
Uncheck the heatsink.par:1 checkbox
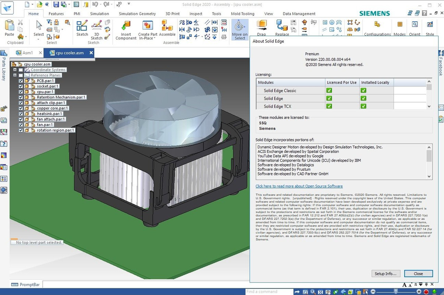tap(21, 114)
